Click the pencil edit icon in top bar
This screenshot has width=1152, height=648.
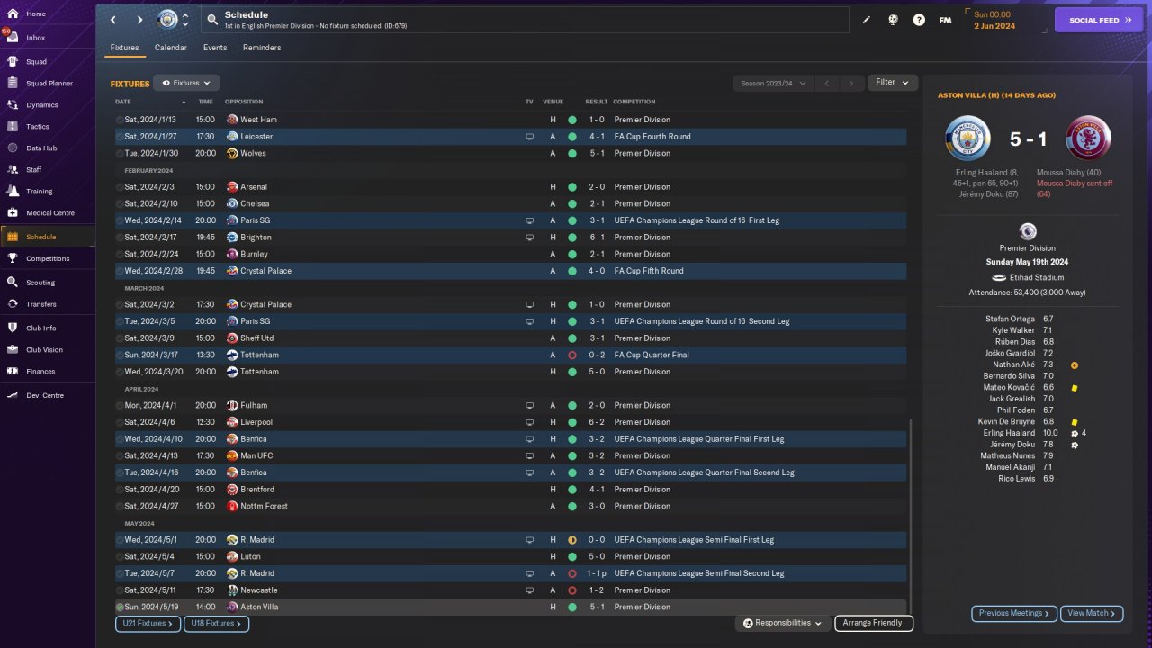pyautogui.click(x=867, y=20)
